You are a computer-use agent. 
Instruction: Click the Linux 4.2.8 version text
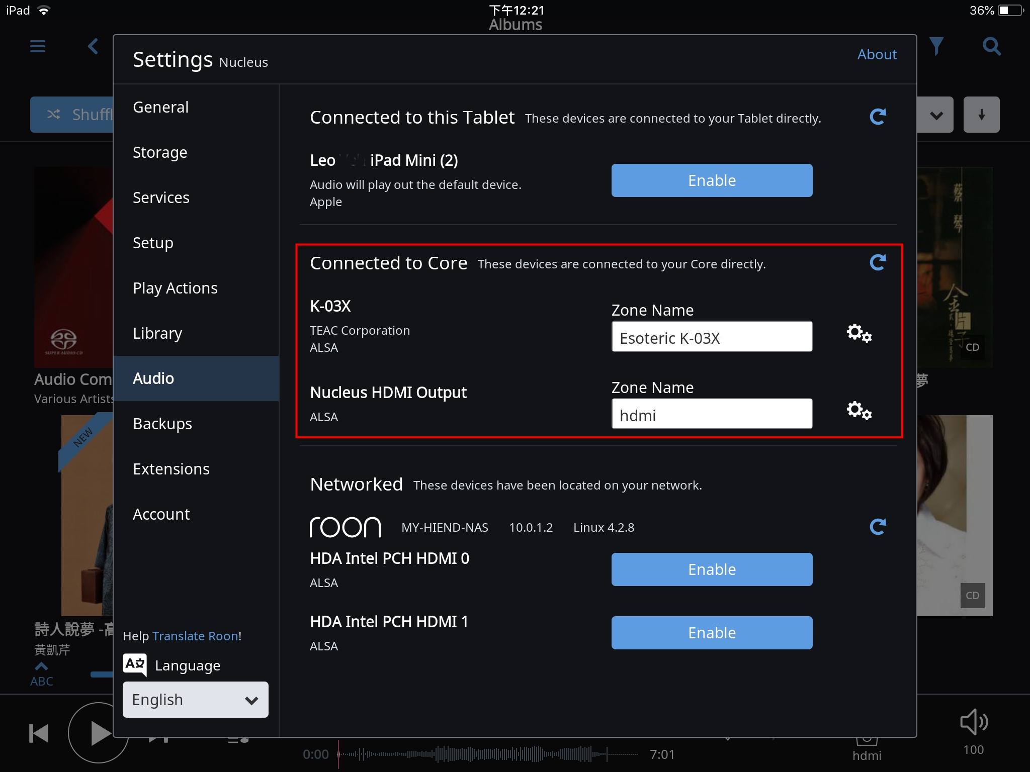(x=604, y=527)
